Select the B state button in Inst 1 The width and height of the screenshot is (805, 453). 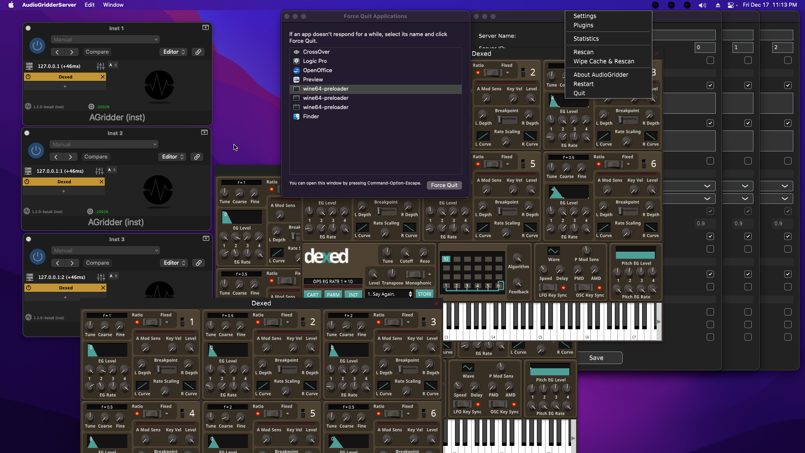pos(116,65)
